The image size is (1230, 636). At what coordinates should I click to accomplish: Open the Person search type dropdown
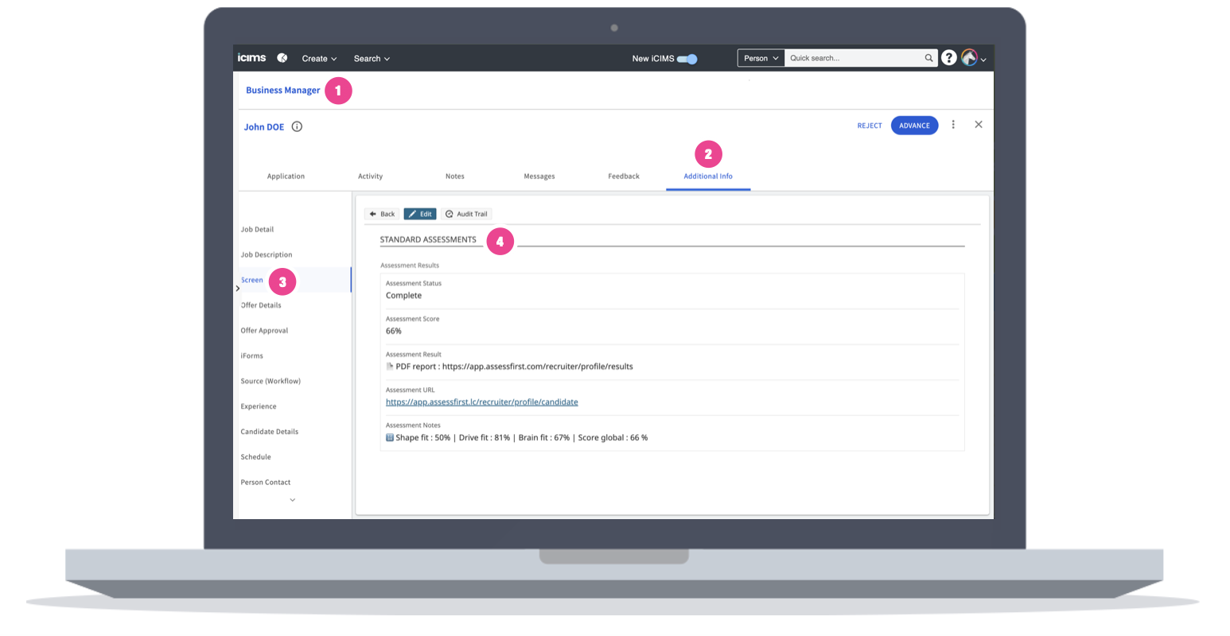coord(761,58)
